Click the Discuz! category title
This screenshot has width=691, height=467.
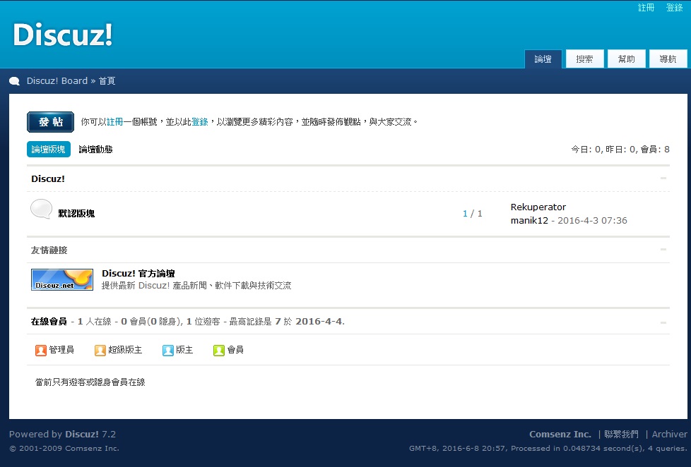click(x=48, y=178)
